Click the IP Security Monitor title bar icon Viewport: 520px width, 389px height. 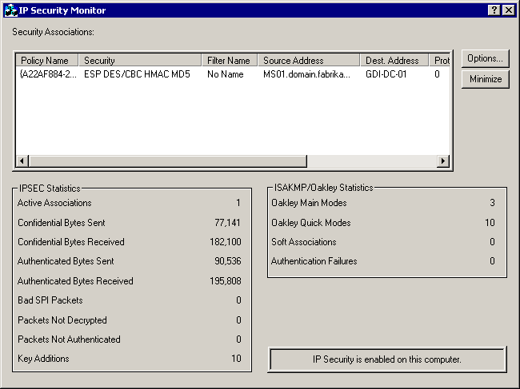click(x=10, y=10)
